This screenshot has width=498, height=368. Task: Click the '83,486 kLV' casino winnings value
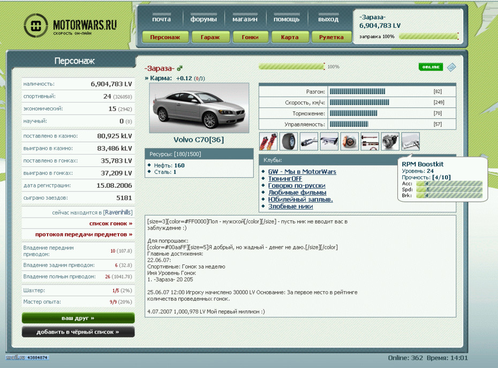click(x=115, y=149)
